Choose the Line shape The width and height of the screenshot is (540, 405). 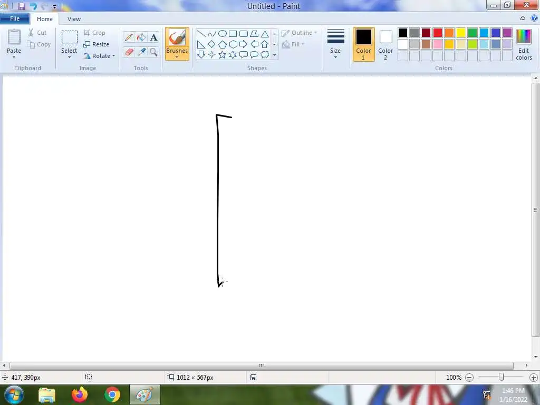click(x=201, y=34)
